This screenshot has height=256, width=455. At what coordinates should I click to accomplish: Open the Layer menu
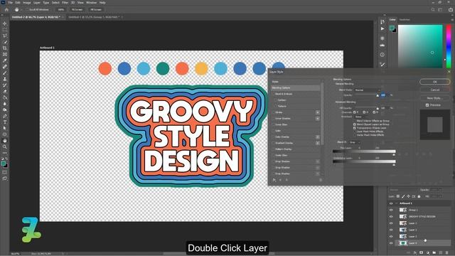(x=37, y=3)
